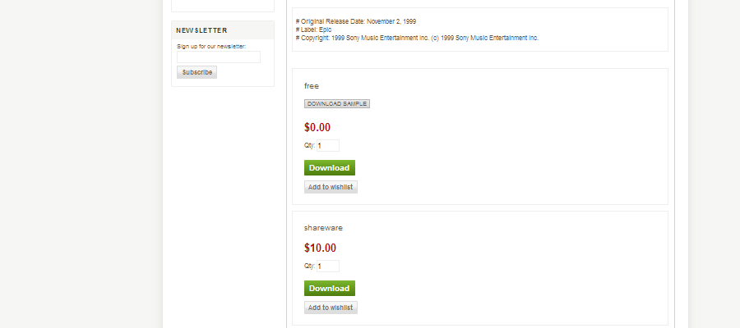Click the NEWSLETTER block heading
The width and height of the screenshot is (740, 328).
(x=201, y=30)
